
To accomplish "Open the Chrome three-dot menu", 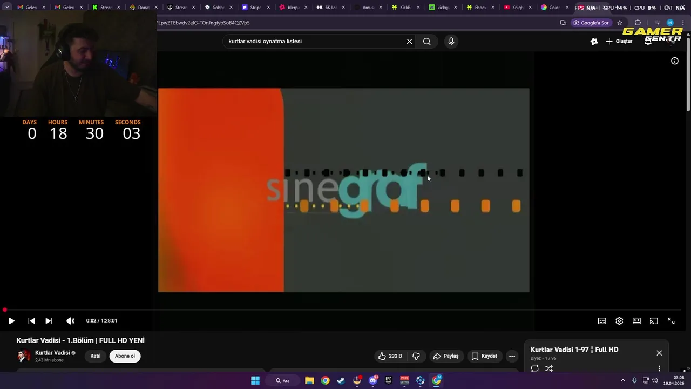I will pos(683,23).
